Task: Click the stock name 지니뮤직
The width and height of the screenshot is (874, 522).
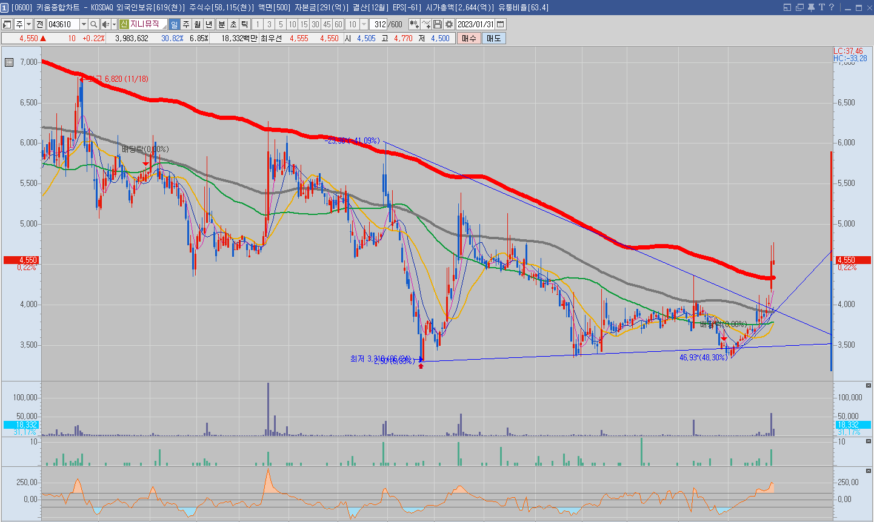Action: pyautogui.click(x=145, y=24)
